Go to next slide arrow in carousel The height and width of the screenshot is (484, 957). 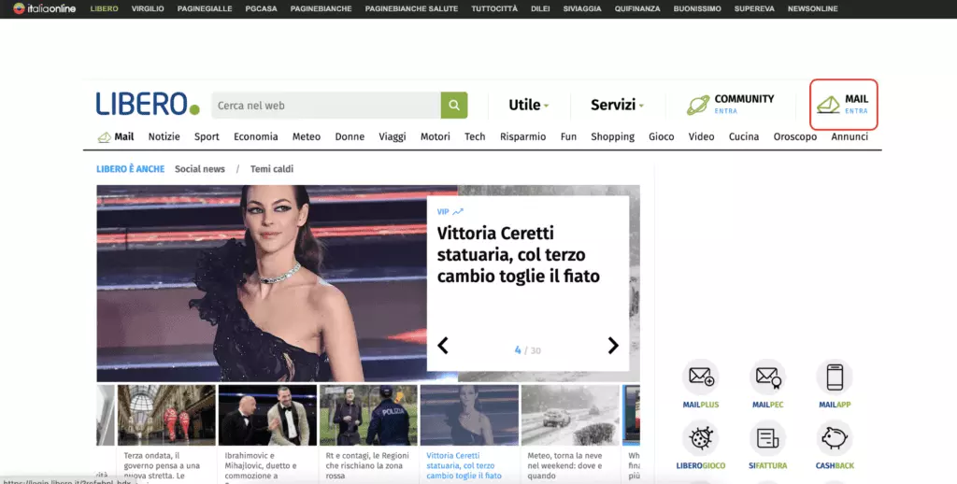point(613,346)
